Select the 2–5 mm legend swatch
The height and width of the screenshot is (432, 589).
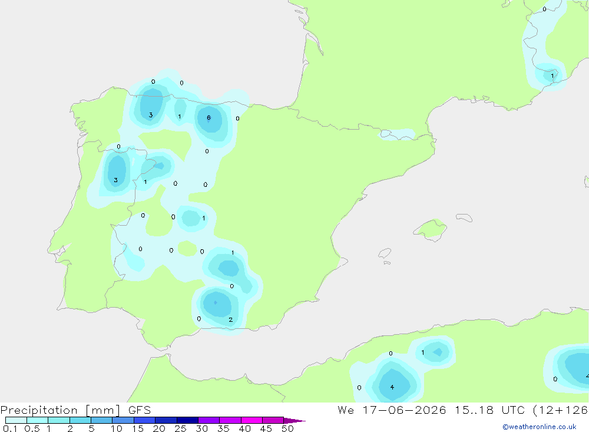coord(80,420)
